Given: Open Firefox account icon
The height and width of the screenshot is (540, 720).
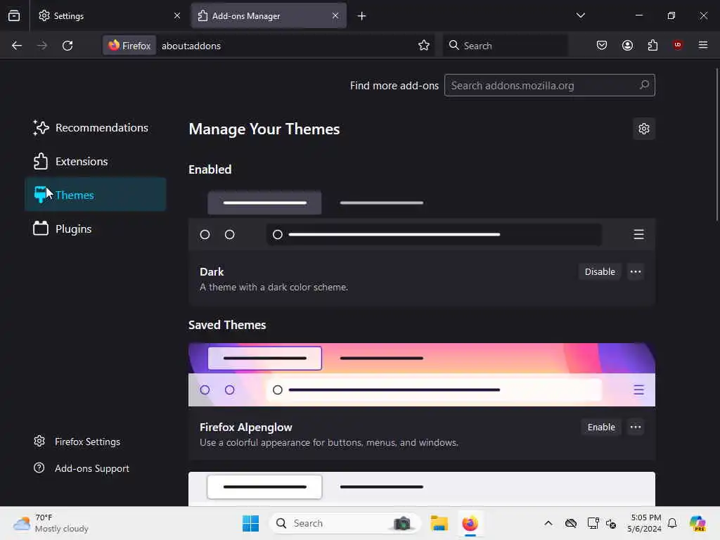Looking at the screenshot, I should (x=627, y=45).
